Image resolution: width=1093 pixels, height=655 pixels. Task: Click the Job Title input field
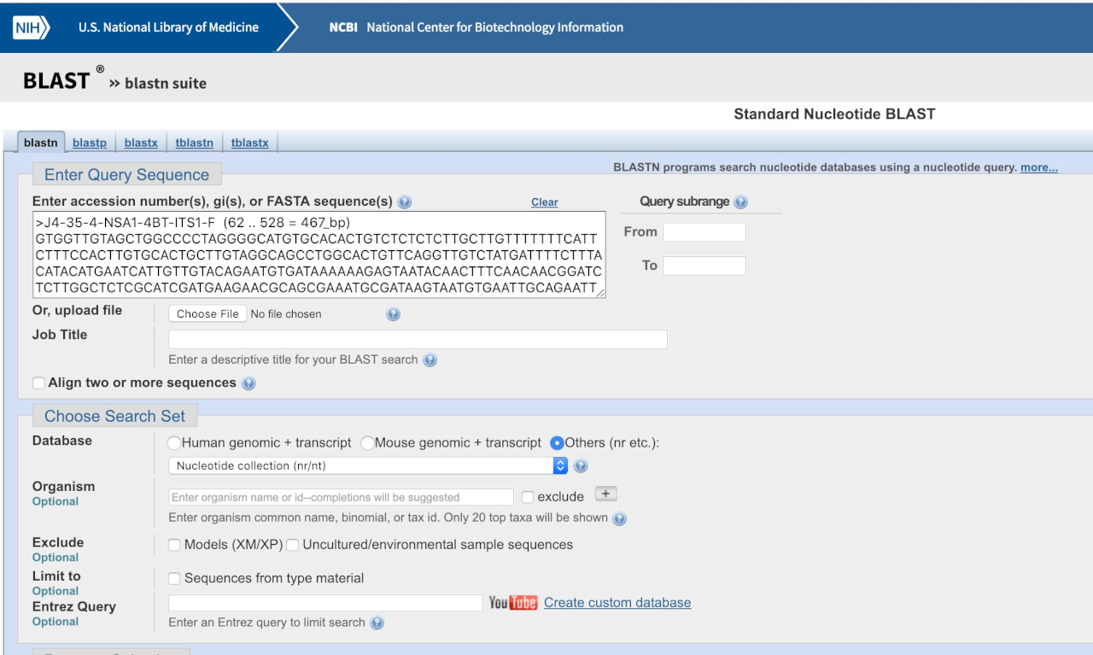[418, 339]
